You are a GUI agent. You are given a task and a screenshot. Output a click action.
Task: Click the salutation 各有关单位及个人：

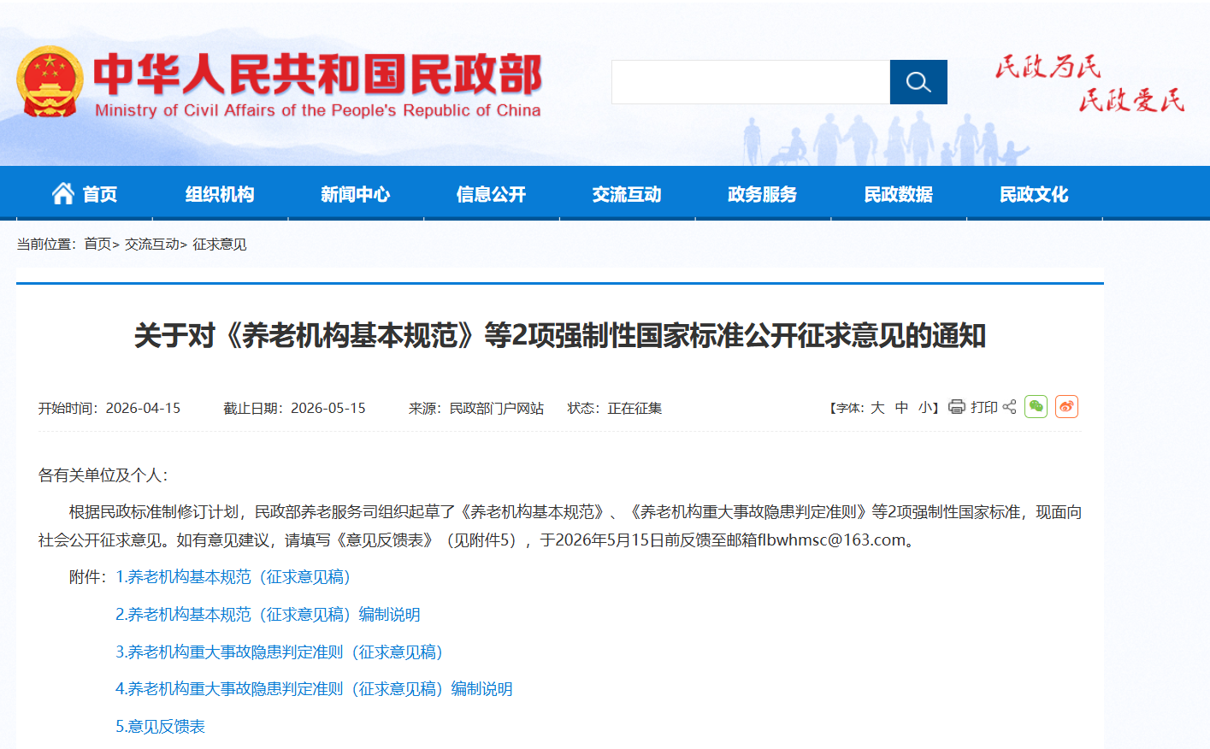[103, 475]
